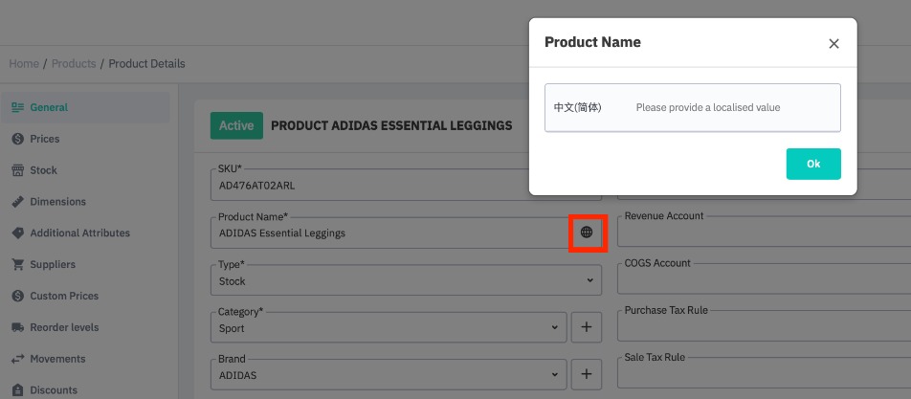Click the Suppliers cart icon in sidebar

(17, 264)
